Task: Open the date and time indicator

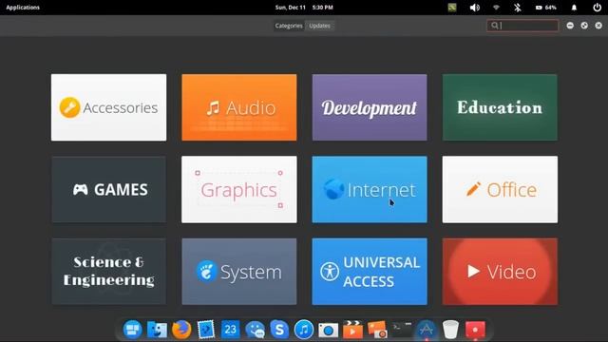Action: point(304,8)
